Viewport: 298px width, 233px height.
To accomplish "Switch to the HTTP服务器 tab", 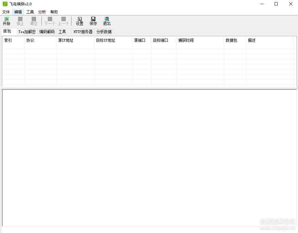I will pos(83,32).
